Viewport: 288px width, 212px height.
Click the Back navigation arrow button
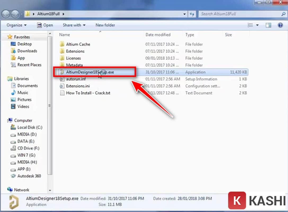click(6, 14)
